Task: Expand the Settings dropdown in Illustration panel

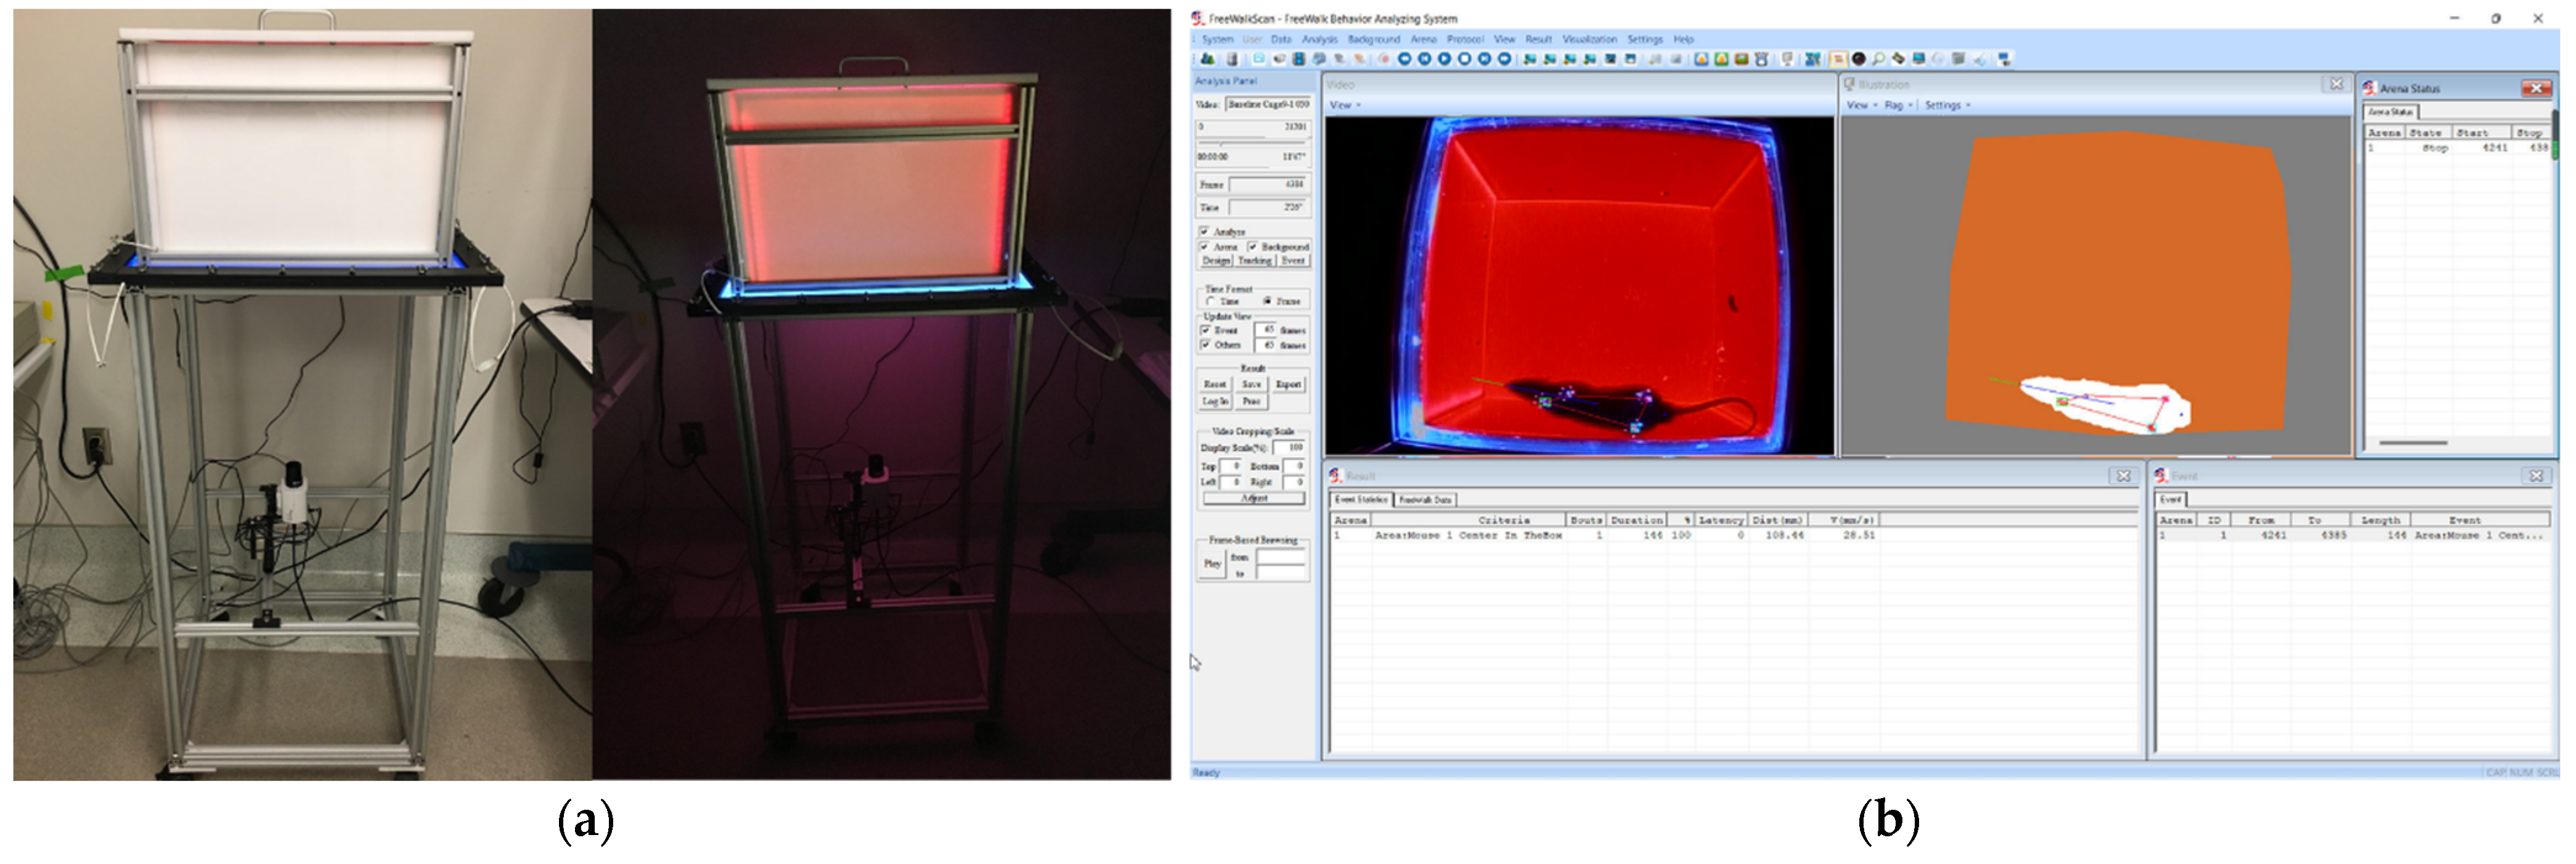Action: [1947, 105]
